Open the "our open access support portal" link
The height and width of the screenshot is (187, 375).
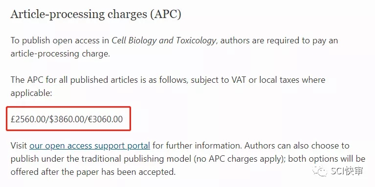89,146
